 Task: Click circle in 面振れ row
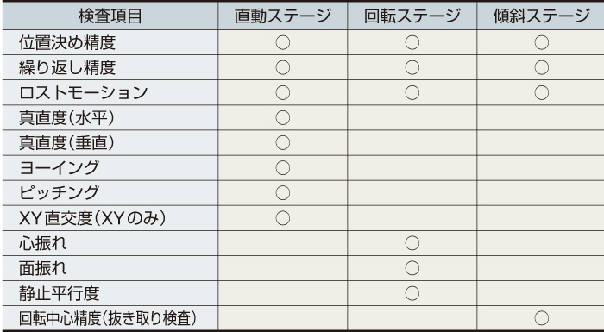412,268
